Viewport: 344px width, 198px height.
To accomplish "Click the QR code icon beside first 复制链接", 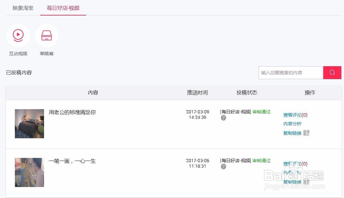I will click(x=305, y=132).
